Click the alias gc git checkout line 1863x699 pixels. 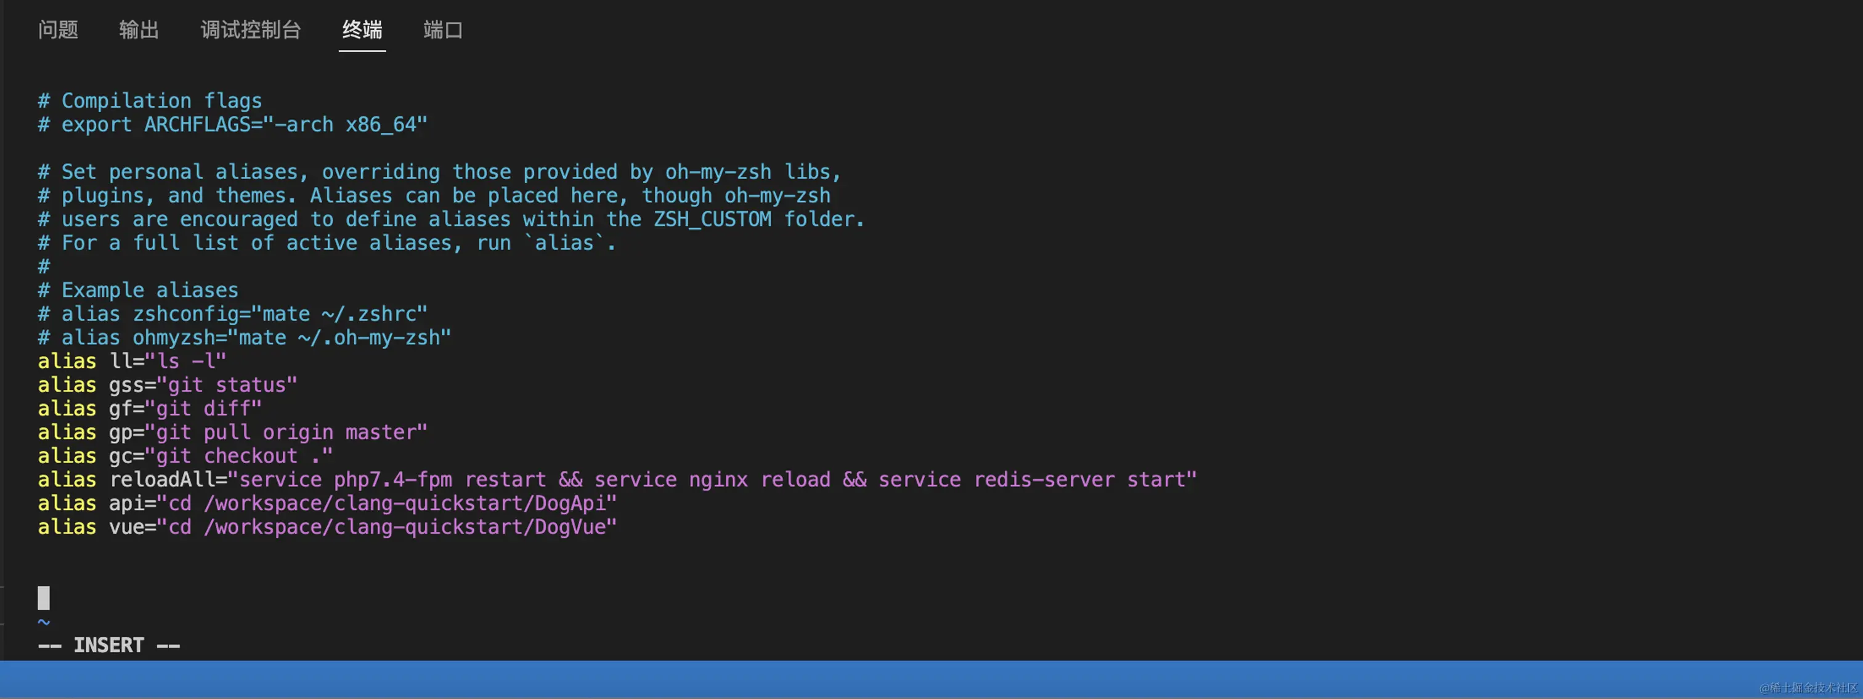click(x=185, y=456)
